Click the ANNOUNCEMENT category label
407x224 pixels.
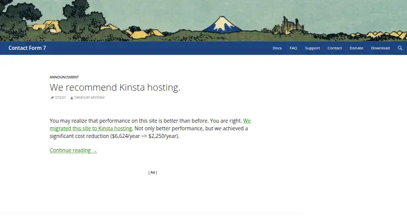[64, 77]
